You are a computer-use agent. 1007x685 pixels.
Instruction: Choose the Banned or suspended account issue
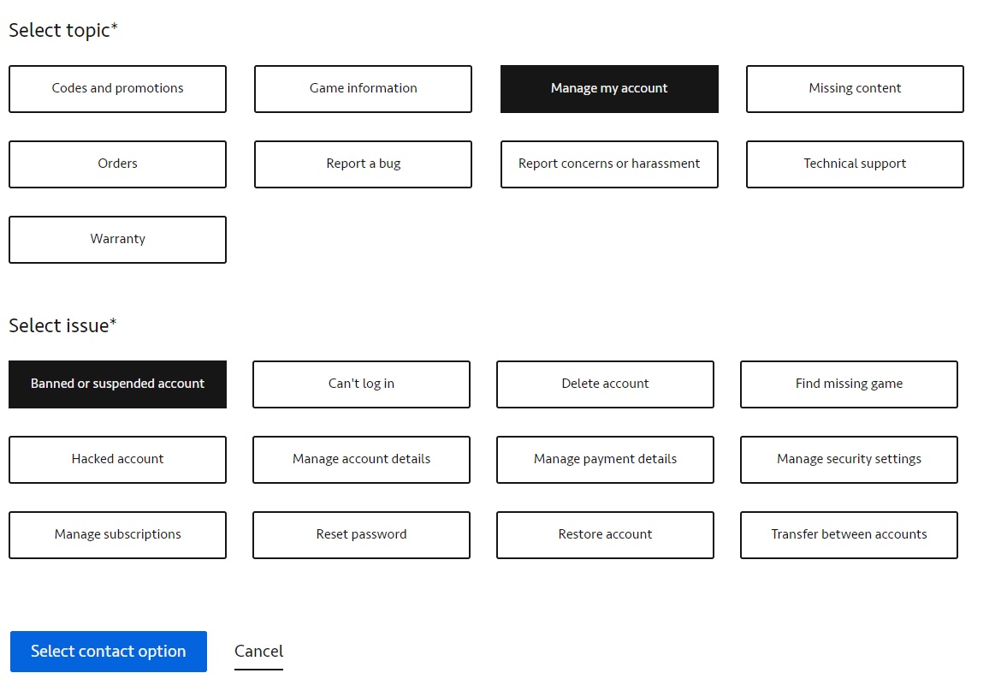click(117, 384)
